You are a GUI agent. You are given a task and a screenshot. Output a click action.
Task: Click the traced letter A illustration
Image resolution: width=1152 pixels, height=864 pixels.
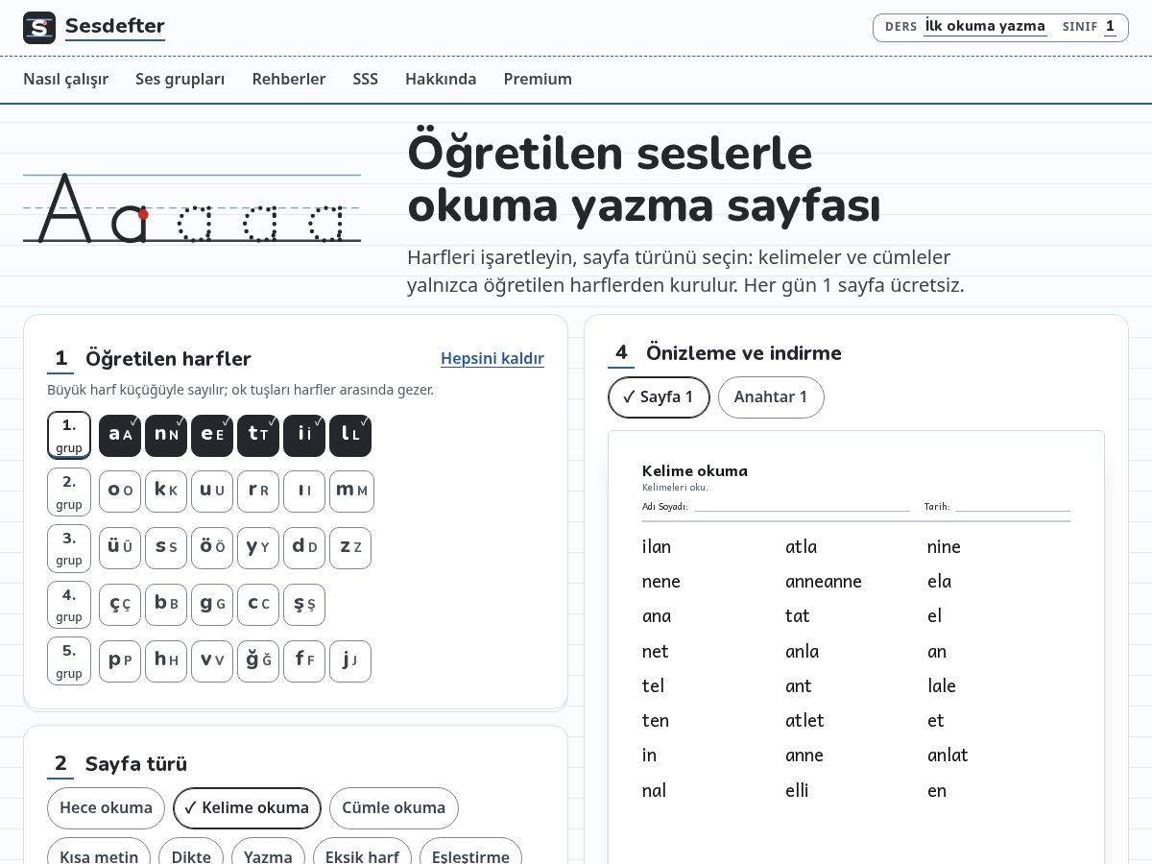[x=192, y=208]
